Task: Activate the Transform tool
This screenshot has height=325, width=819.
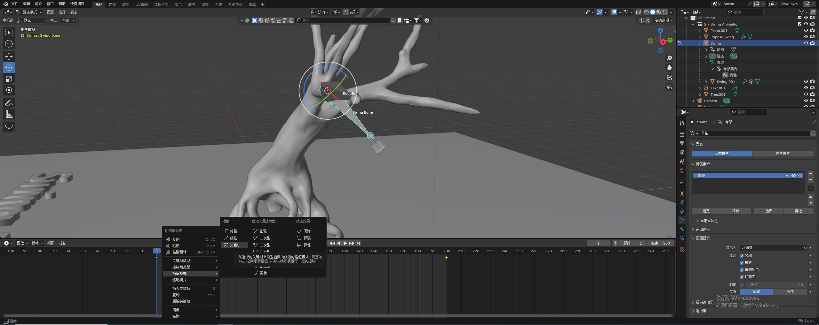Action: tap(9, 90)
